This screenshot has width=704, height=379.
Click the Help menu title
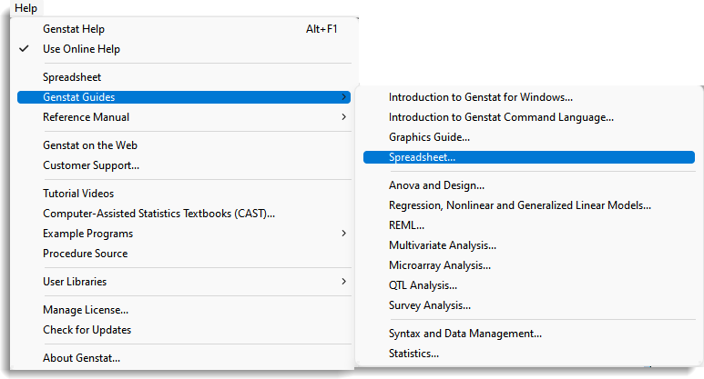26,8
